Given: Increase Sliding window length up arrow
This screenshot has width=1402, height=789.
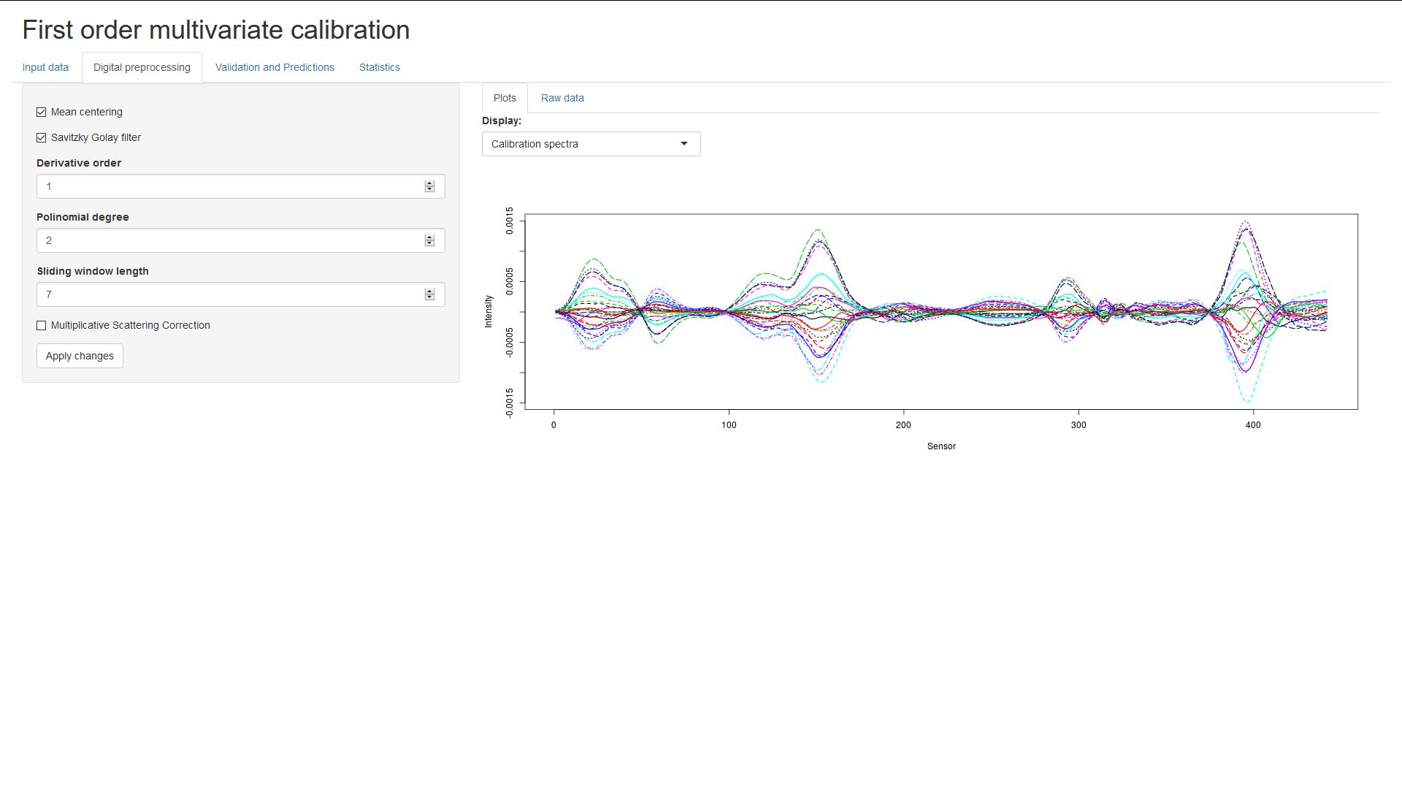Looking at the screenshot, I should (429, 291).
